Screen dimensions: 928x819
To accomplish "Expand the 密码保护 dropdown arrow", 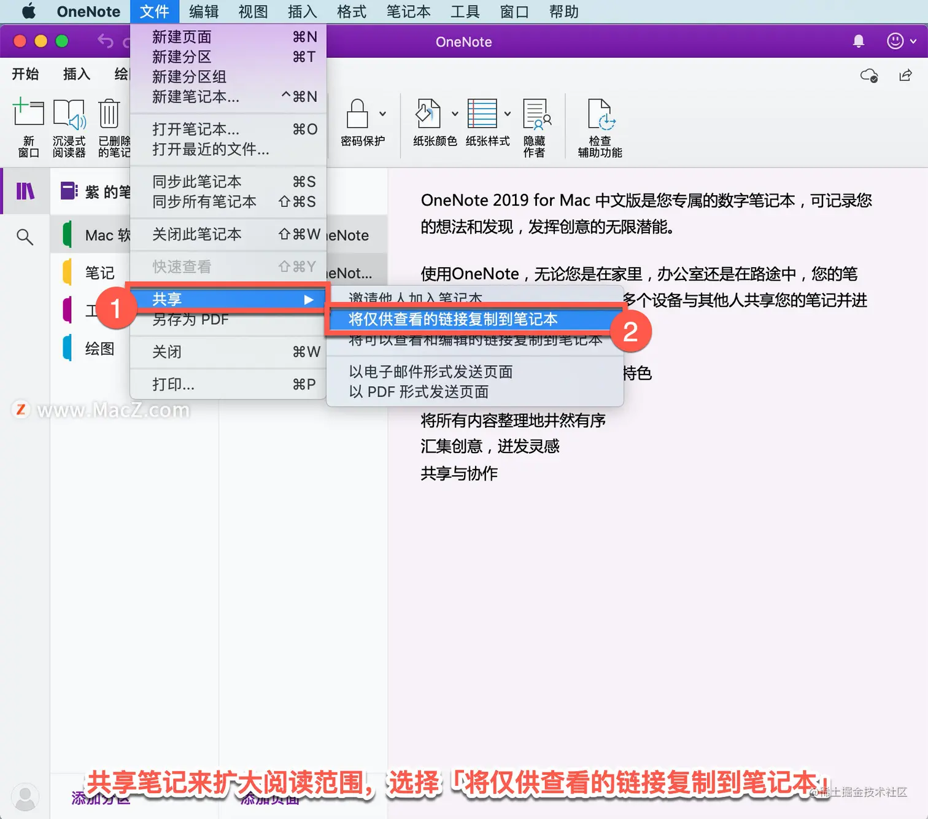I will click(x=382, y=114).
